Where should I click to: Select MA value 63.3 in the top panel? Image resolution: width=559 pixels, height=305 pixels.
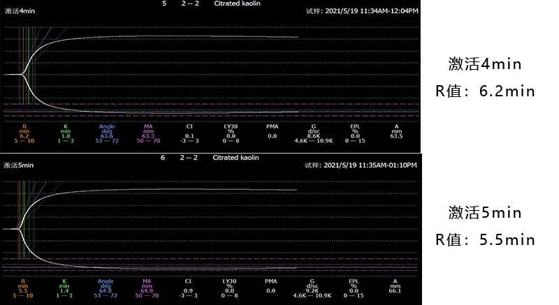point(148,136)
